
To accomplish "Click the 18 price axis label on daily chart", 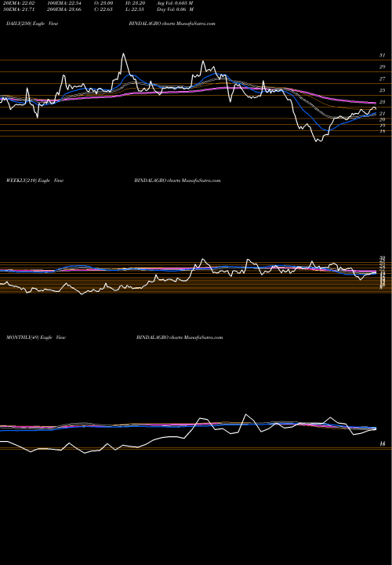I will tap(382, 131).
